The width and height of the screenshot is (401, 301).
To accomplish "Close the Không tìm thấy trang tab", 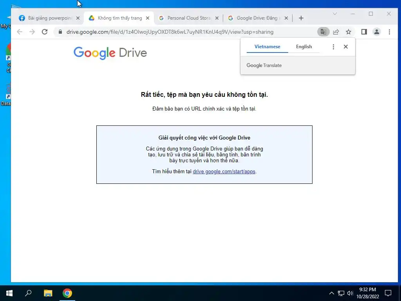I will (x=148, y=18).
